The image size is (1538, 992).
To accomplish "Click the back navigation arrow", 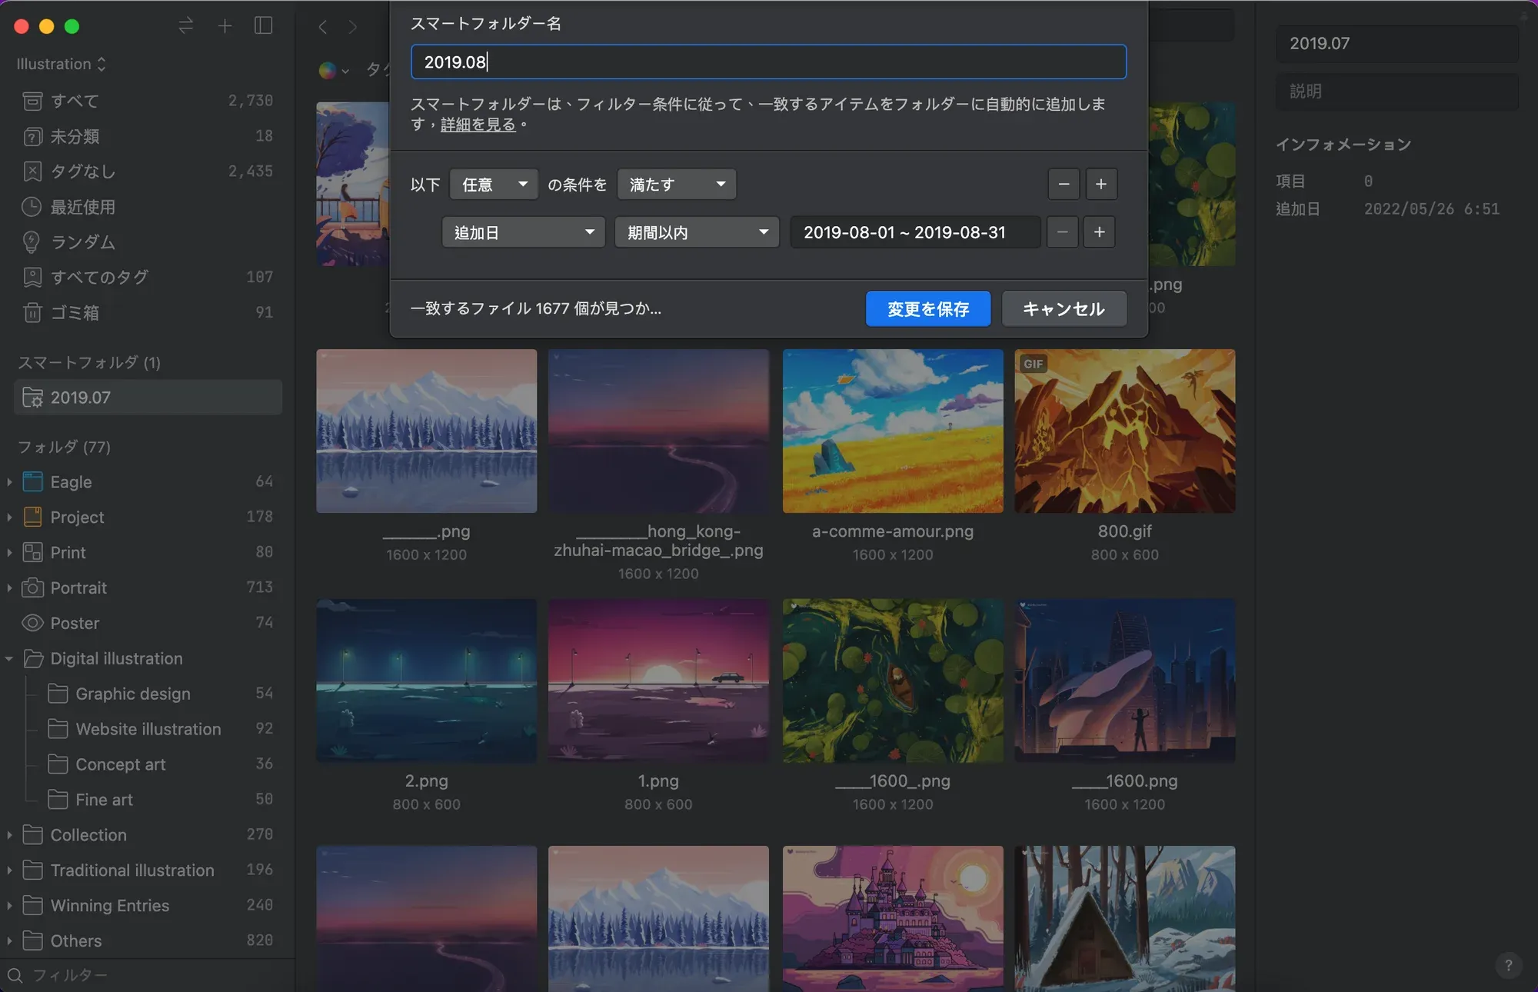I will coord(323,27).
